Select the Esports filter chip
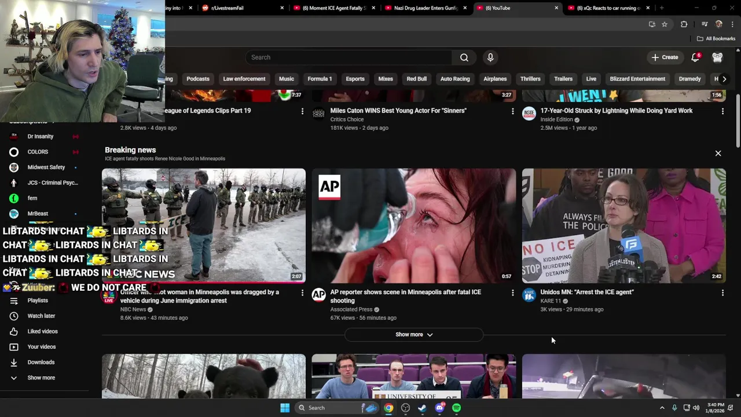Image resolution: width=741 pixels, height=417 pixels. (355, 79)
